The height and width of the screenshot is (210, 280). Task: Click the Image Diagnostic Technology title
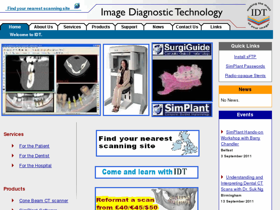[x=162, y=13]
